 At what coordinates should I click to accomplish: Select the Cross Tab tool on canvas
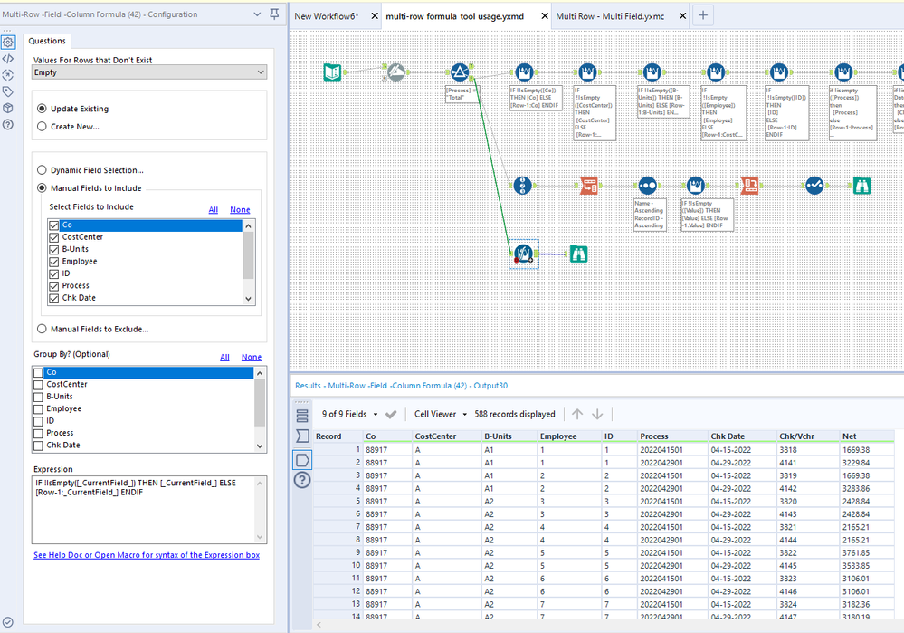coord(749,186)
